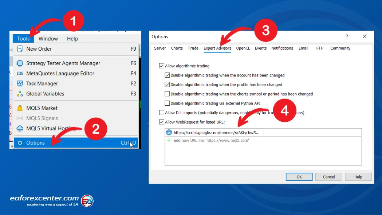The image size is (382, 215).
Task: Click the Strategy Tester Agents Manager chip icon
Action: [x=20, y=63]
